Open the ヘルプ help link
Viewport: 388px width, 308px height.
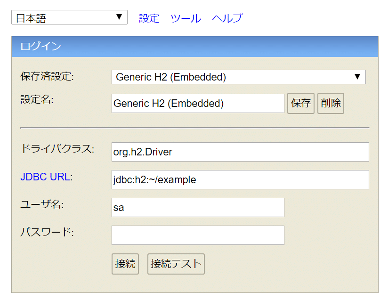pyautogui.click(x=227, y=18)
